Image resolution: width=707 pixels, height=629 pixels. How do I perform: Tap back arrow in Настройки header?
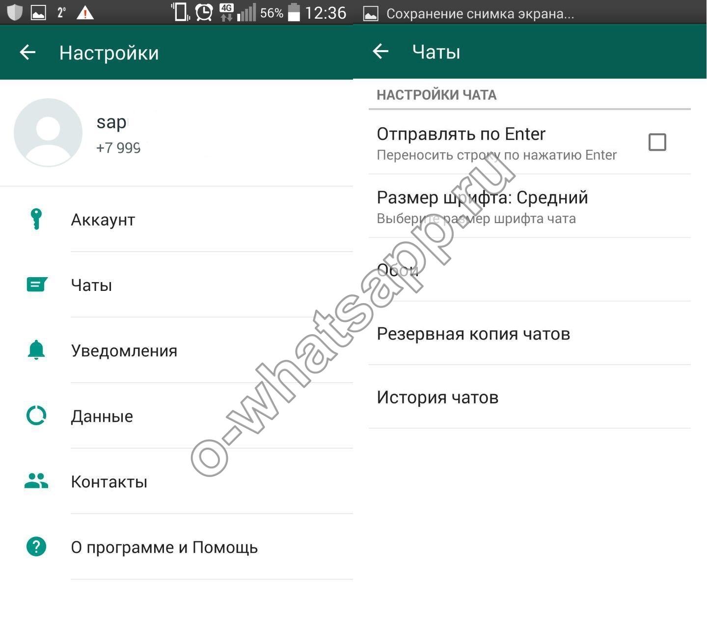click(x=27, y=52)
